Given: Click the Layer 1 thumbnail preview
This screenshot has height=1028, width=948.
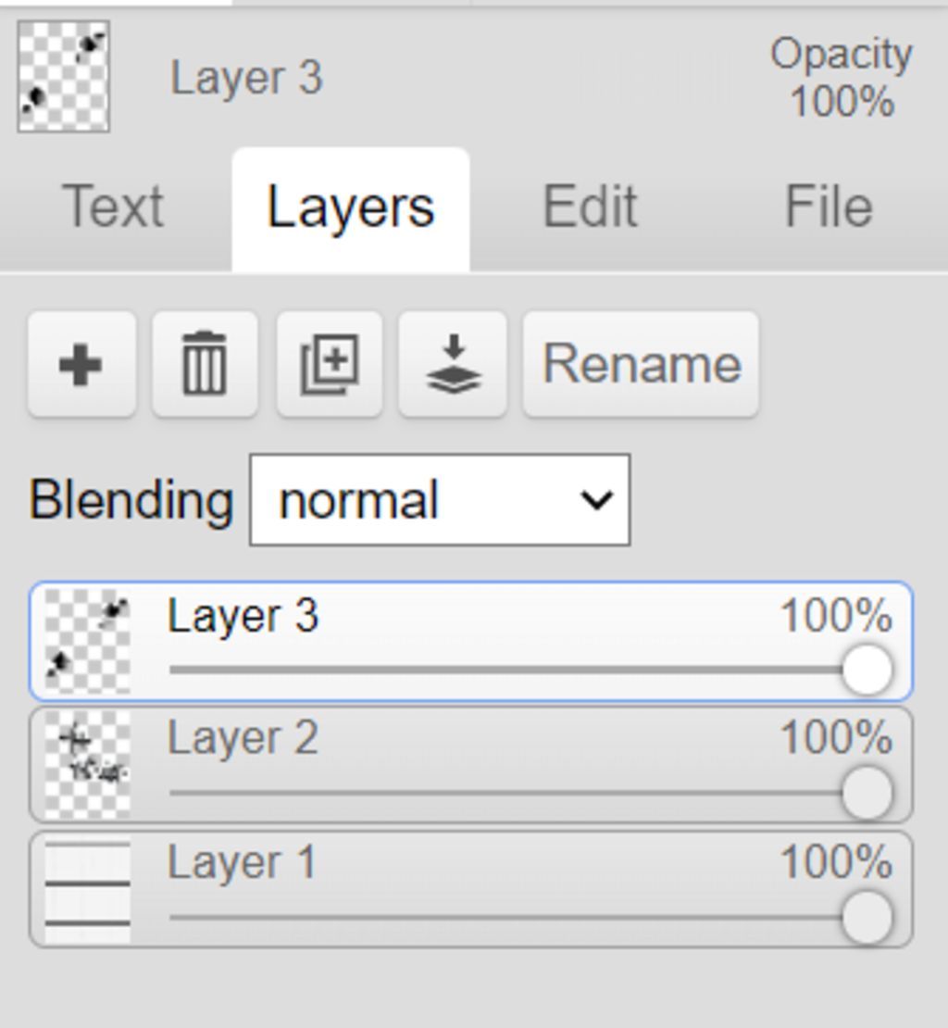Looking at the screenshot, I should [88, 889].
